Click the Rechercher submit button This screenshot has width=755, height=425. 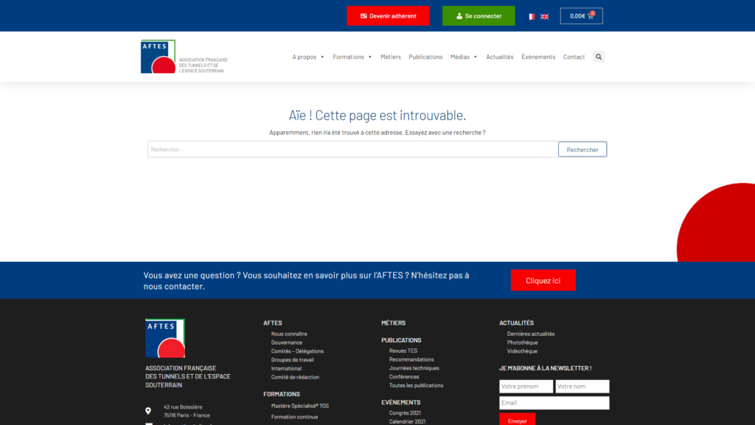coord(582,149)
